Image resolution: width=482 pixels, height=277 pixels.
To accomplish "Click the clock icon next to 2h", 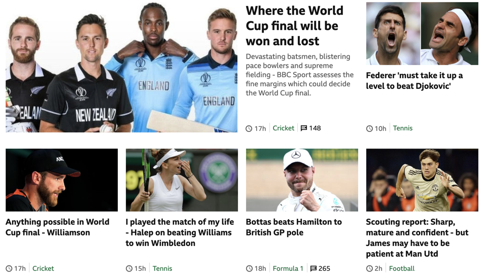I will pos(369,269).
